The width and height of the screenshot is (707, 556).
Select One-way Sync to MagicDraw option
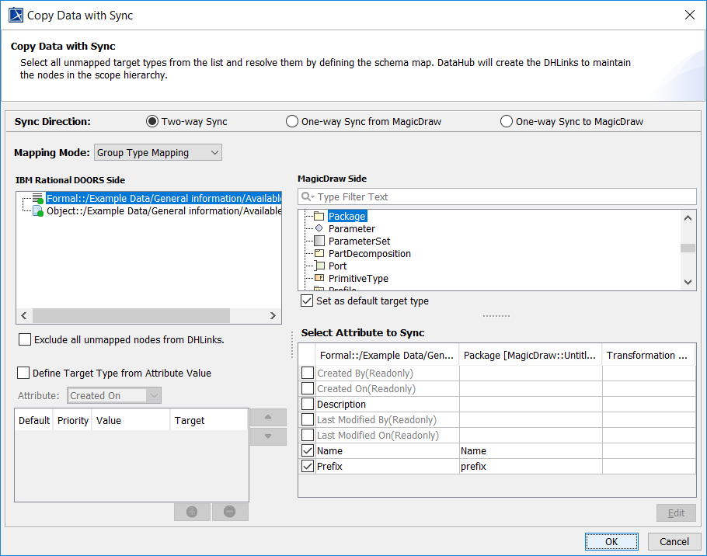coord(507,122)
